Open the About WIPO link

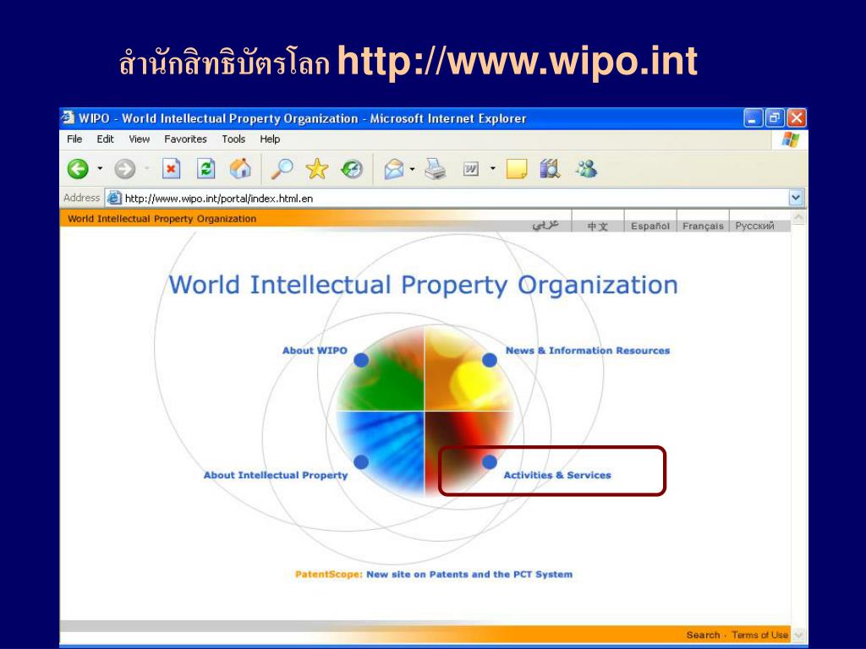click(315, 351)
